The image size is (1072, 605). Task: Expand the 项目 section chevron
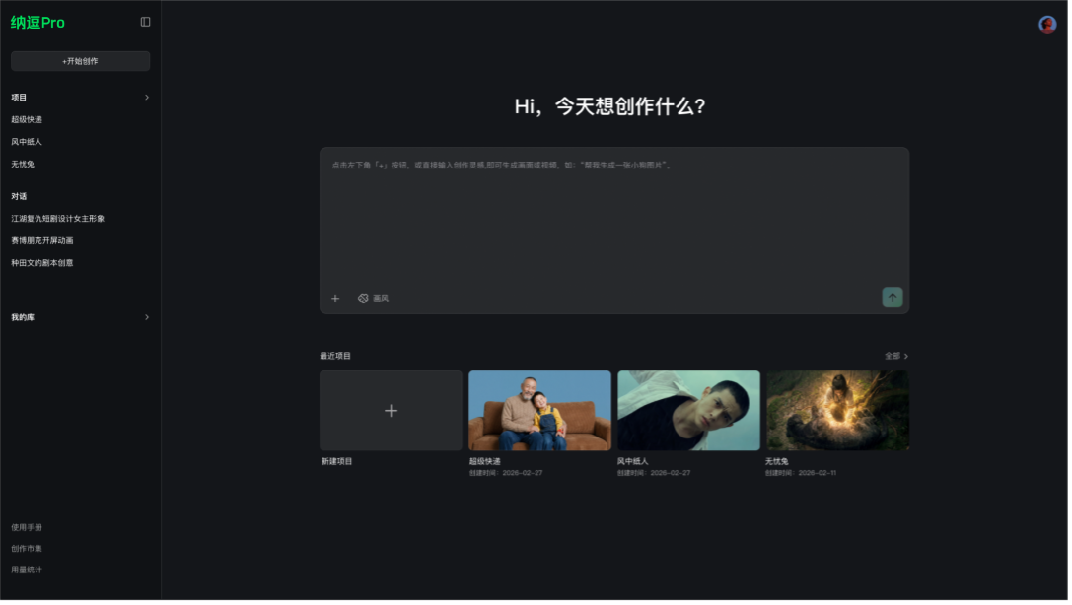[x=147, y=98]
